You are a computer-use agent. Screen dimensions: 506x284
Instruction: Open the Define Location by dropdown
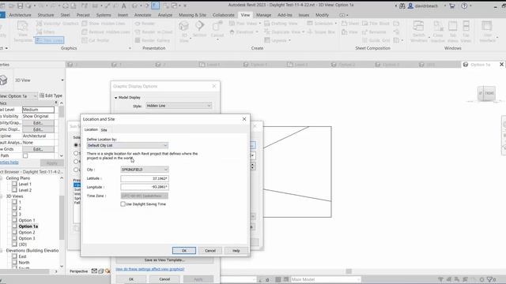127,145
